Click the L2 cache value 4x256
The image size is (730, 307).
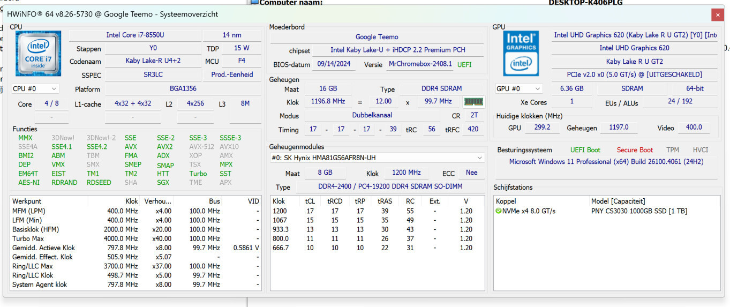click(x=195, y=103)
